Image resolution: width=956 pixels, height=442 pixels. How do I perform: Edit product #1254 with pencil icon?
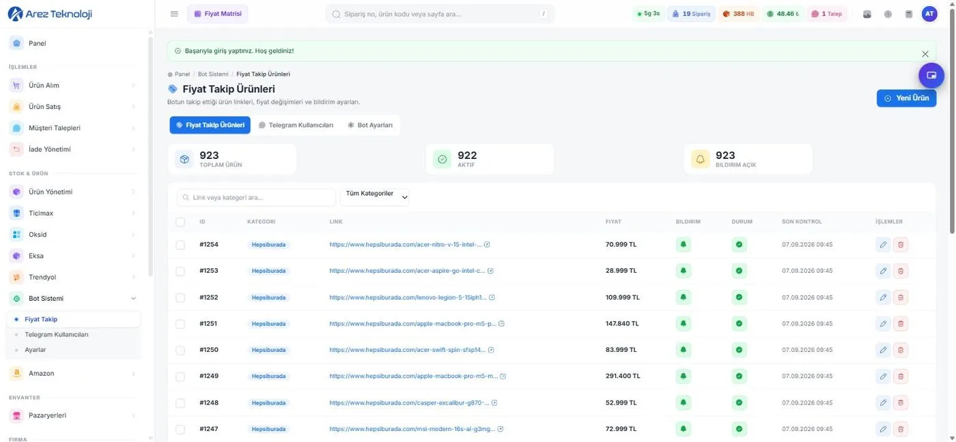coord(883,244)
